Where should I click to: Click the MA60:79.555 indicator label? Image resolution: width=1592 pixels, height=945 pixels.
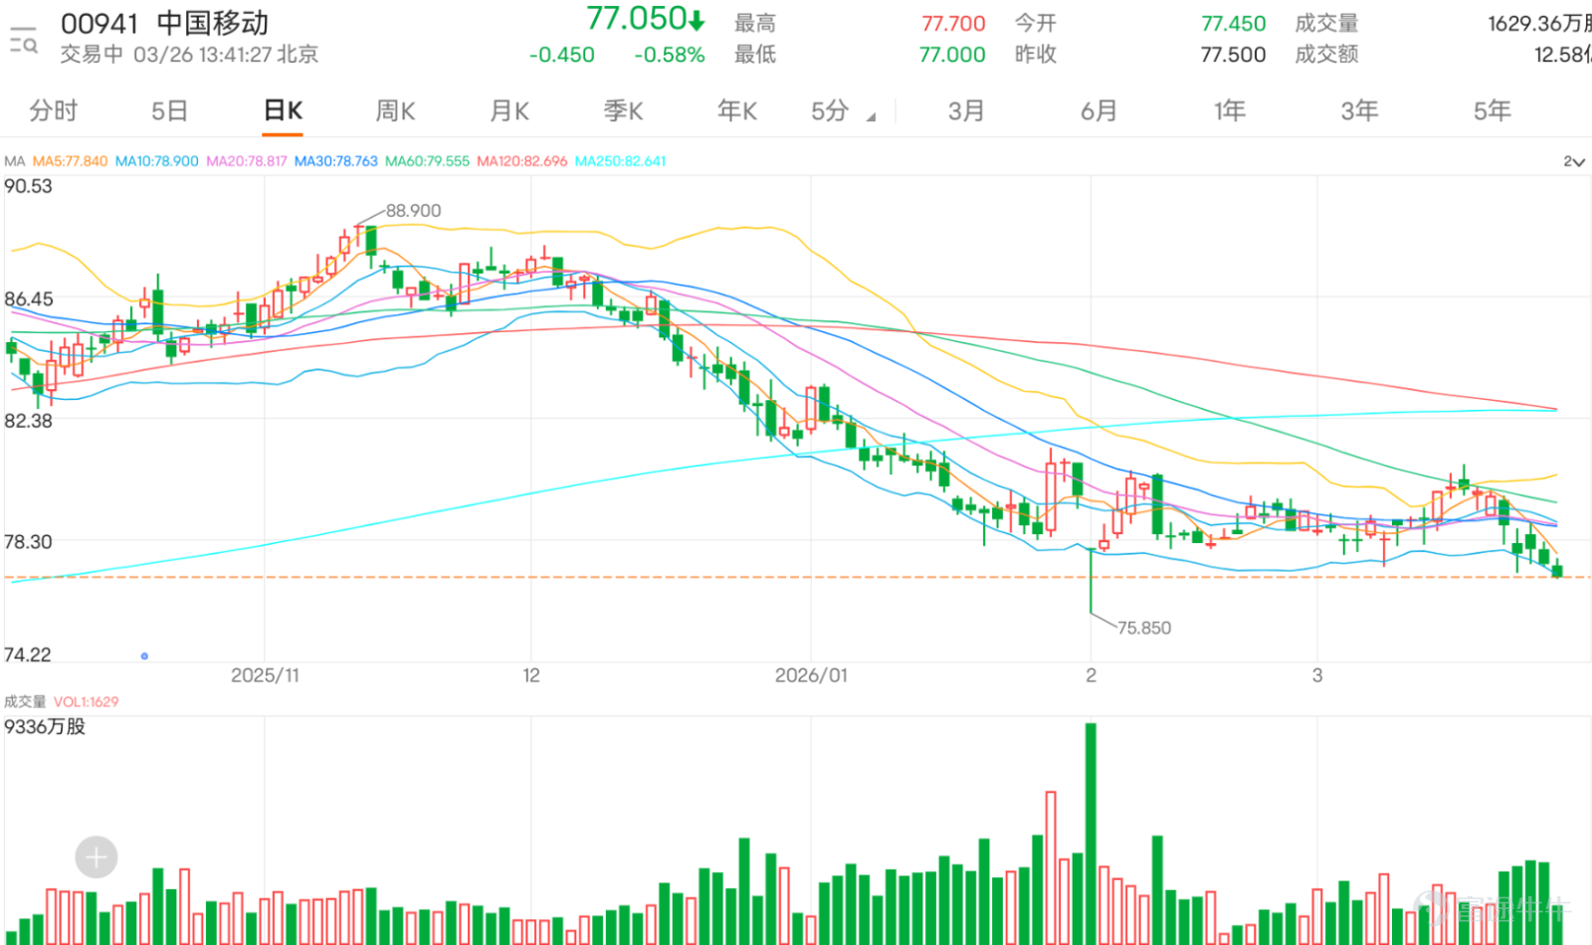coord(427,161)
